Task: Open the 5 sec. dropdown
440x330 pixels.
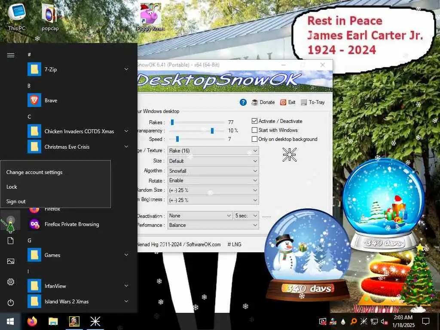Action: (246, 216)
